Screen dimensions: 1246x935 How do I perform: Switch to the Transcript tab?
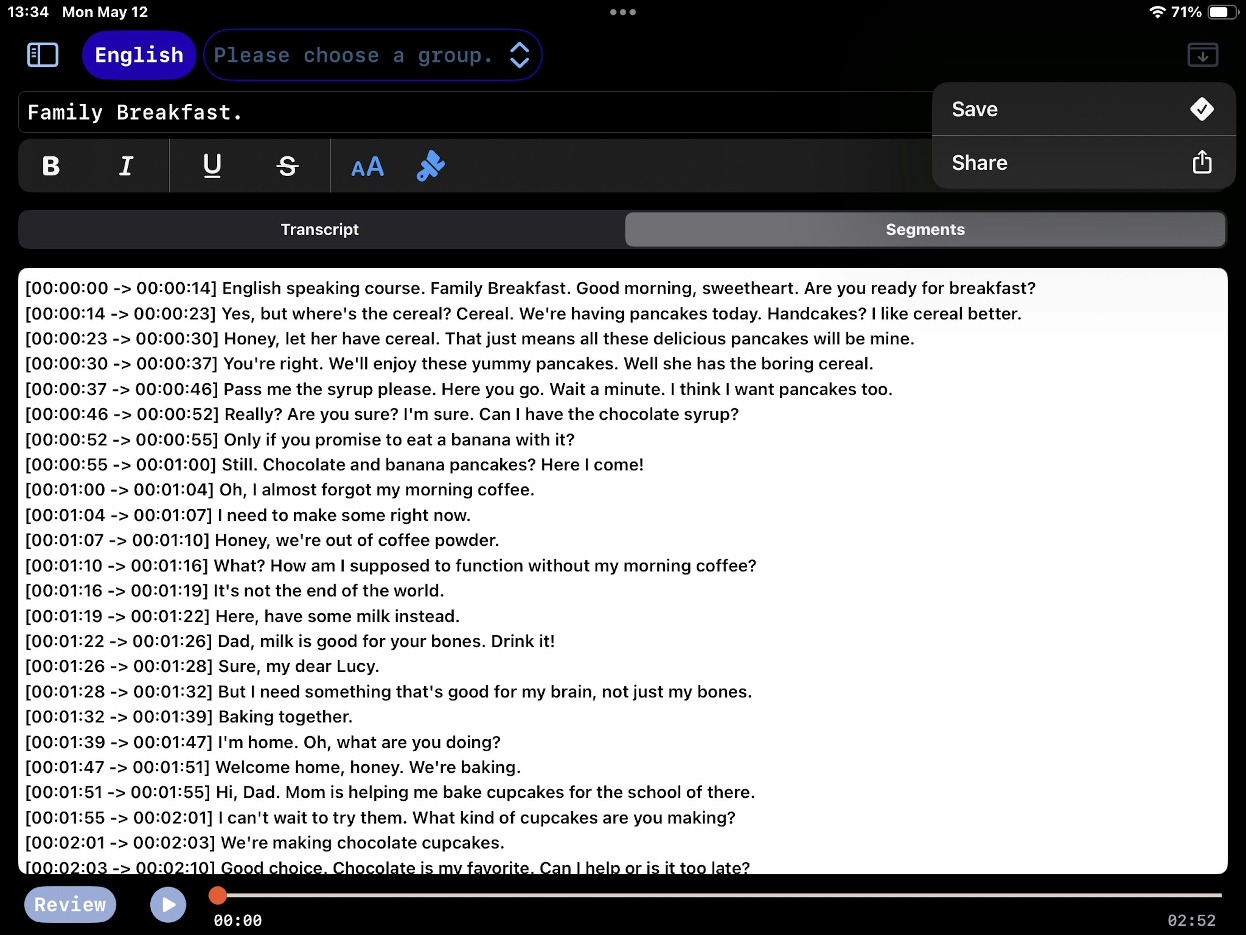click(x=319, y=229)
